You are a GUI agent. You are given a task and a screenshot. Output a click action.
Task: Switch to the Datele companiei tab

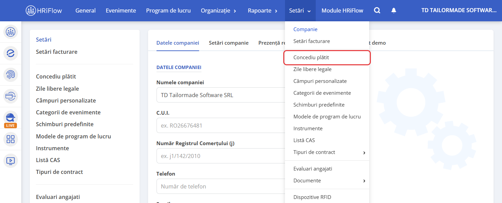click(178, 43)
